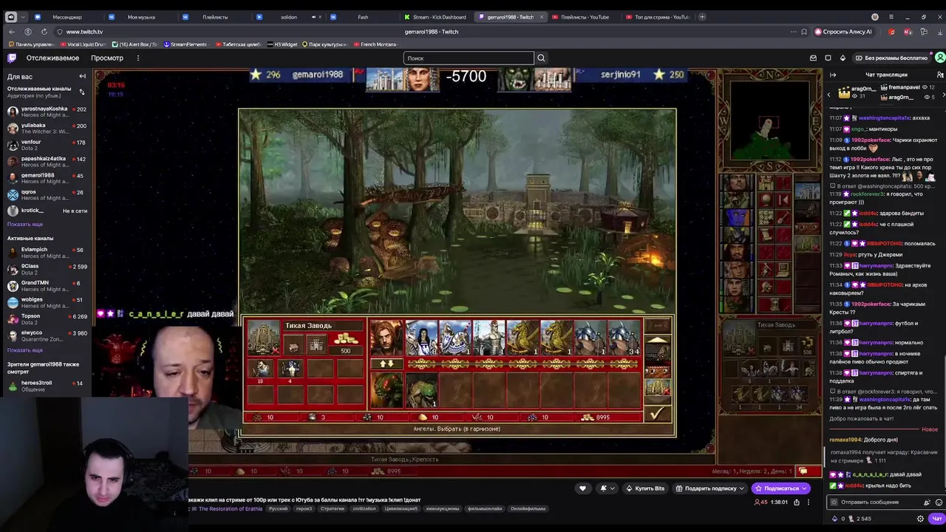This screenshot has height=532, width=946.
Task: Open chat community users list icon
Action: [x=939, y=75]
